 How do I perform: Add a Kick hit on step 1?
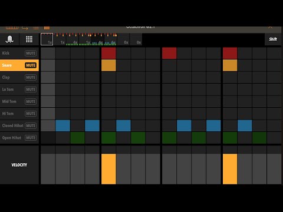pos(48,53)
